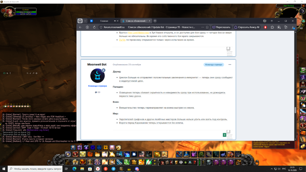Open File Explorer from taskbar

(82, 169)
